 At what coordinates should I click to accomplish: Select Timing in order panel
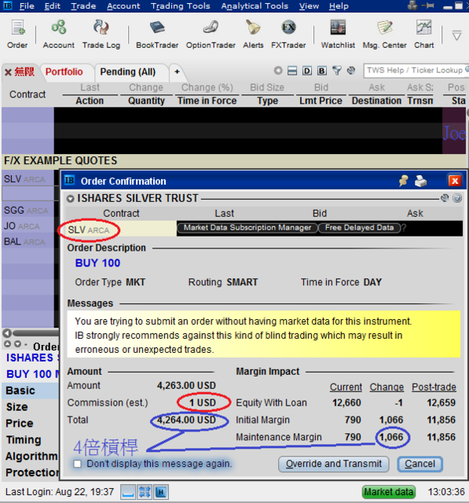point(31,440)
